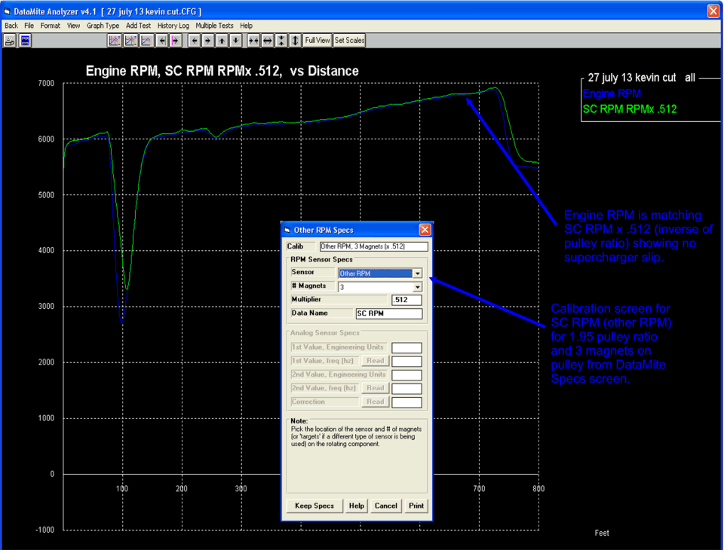Click the Data Name field showing SC RPM
The image size is (724, 550).
coord(389,313)
